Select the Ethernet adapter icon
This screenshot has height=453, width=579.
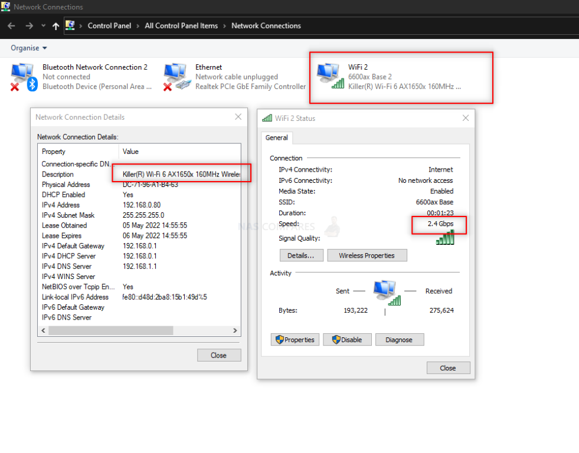pyautogui.click(x=177, y=77)
